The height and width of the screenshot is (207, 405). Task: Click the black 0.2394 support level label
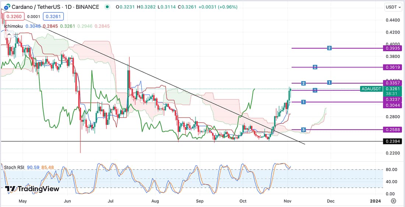pyautogui.click(x=392, y=141)
